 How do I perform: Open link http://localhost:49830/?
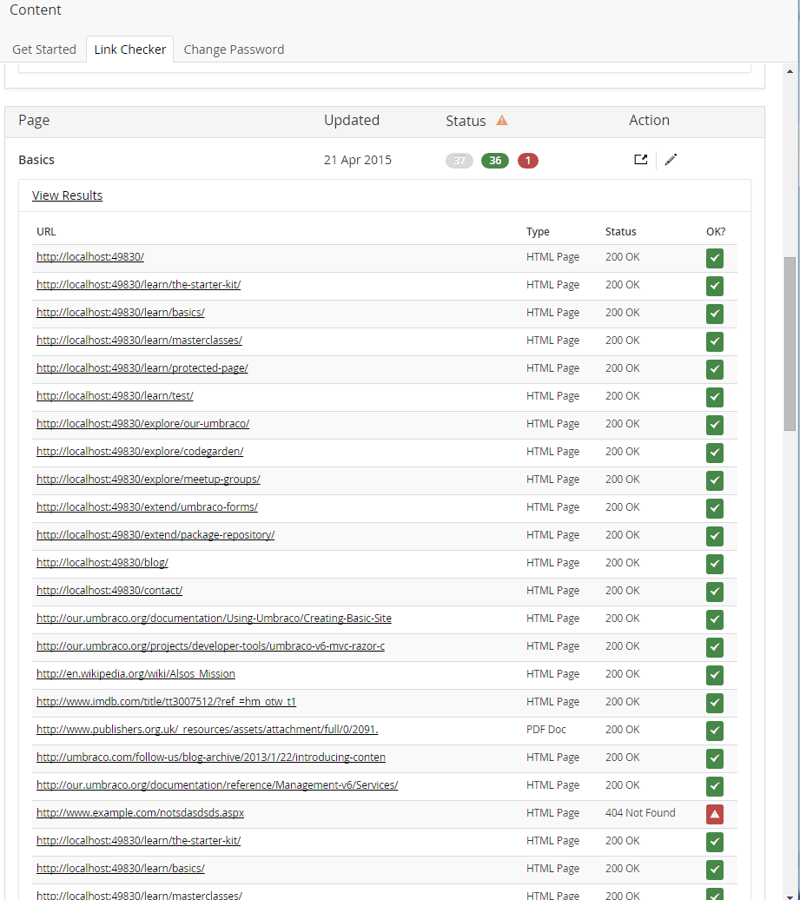(90, 256)
